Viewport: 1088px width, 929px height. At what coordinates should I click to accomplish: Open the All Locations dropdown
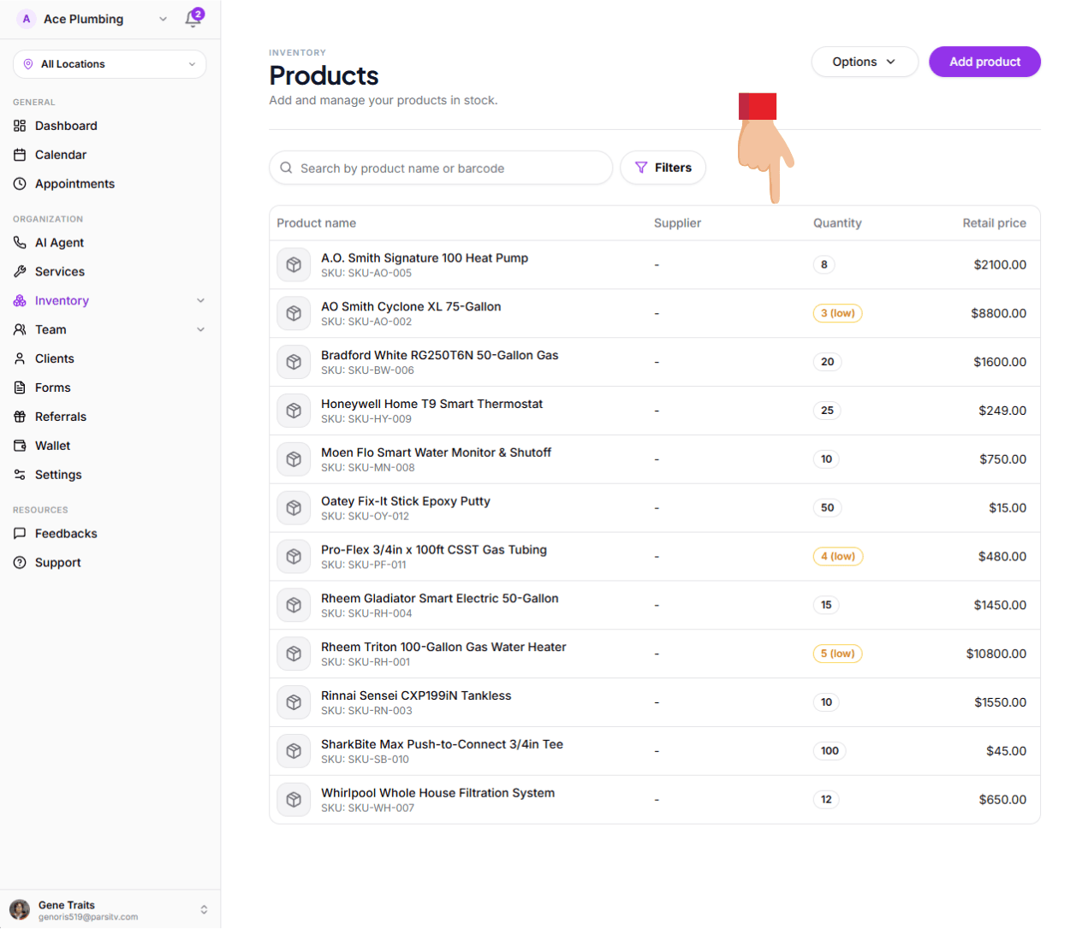pos(110,64)
